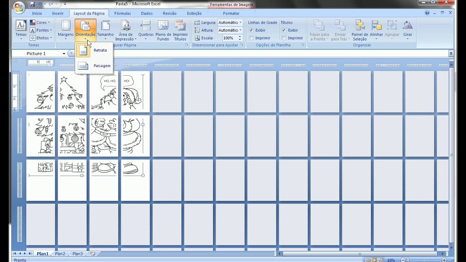Switch to Normal view in status bar
The width and height of the screenshot is (466, 262).
coord(368,260)
